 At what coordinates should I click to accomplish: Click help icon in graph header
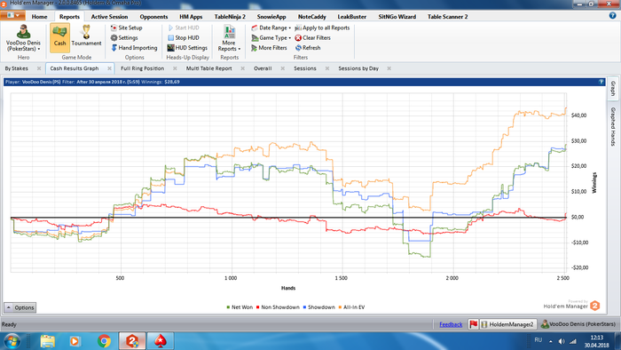(x=601, y=82)
